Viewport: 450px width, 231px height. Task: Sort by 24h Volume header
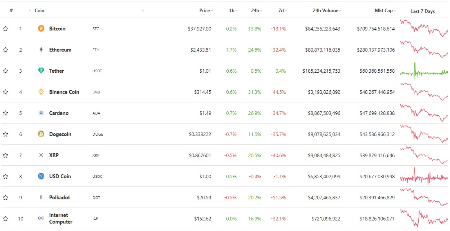327,10
